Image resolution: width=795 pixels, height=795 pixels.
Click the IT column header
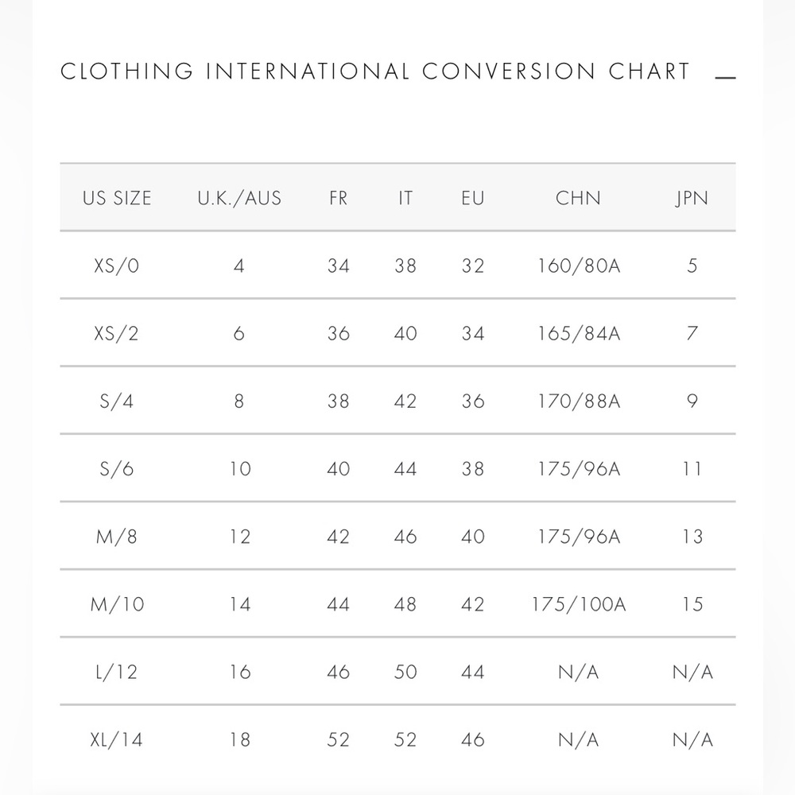pos(405,198)
